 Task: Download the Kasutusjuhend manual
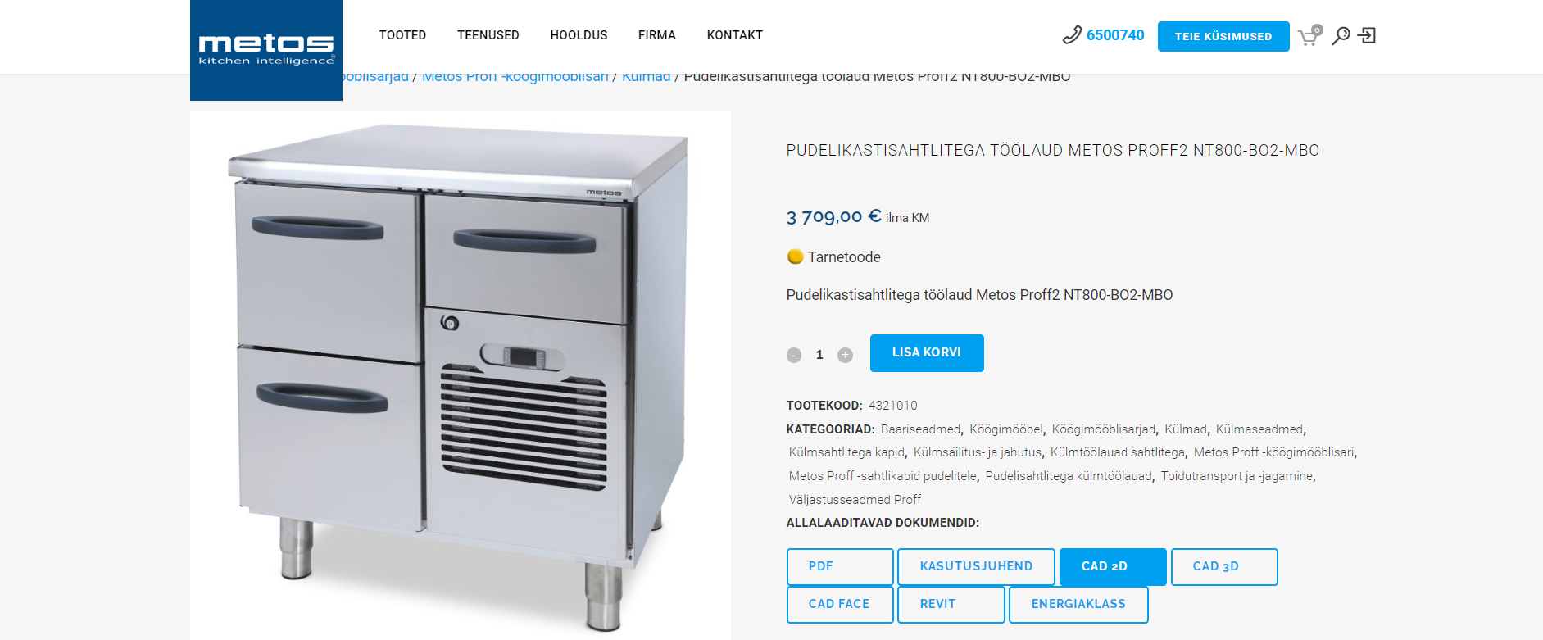(x=976, y=567)
